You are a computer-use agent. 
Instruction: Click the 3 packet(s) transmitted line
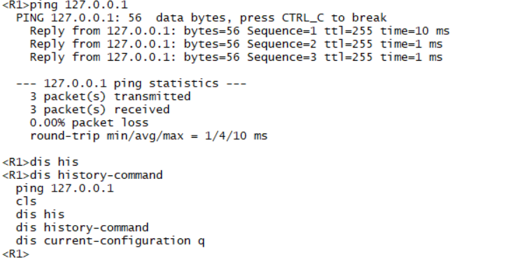click(x=111, y=96)
